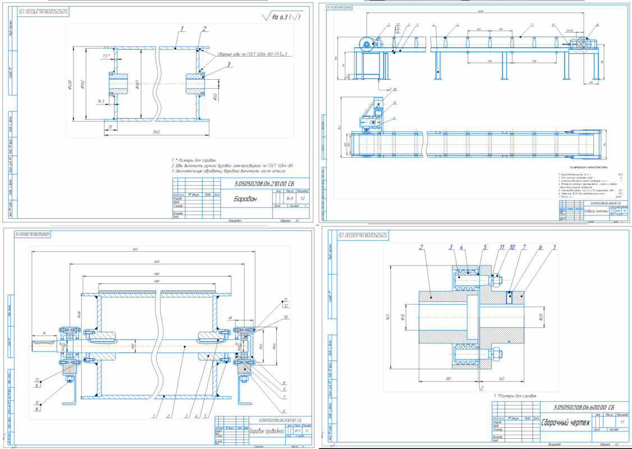The width and height of the screenshot is (632, 449).
Task: Select position label '8' on the Барабан приводной sheet
Action: pos(284,383)
